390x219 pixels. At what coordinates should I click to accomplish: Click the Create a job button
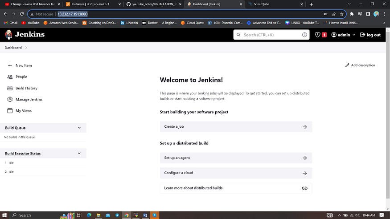(236, 126)
